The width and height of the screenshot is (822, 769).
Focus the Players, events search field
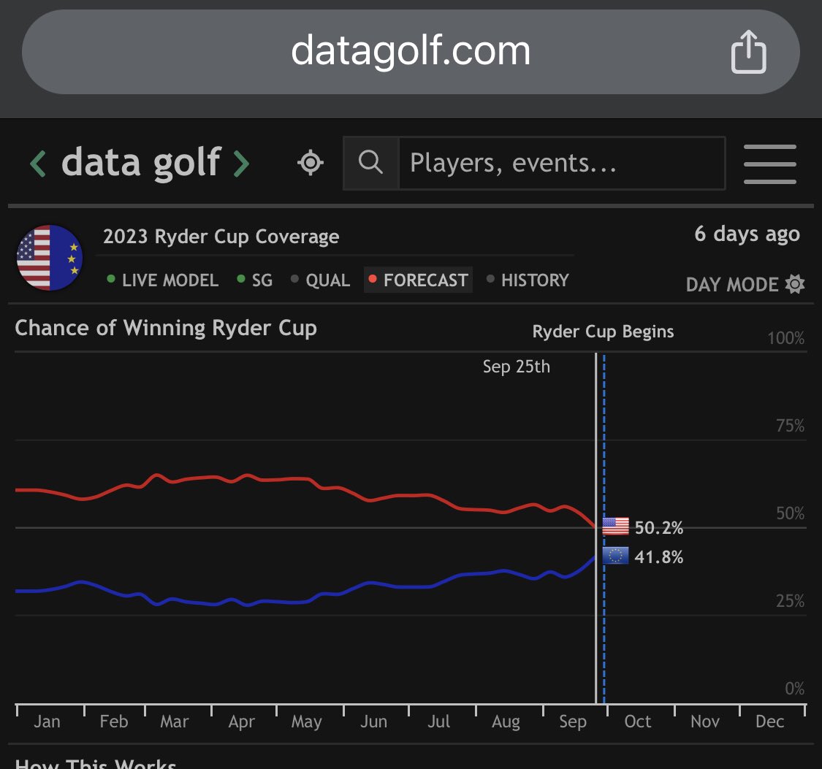(x=562, y=163)
